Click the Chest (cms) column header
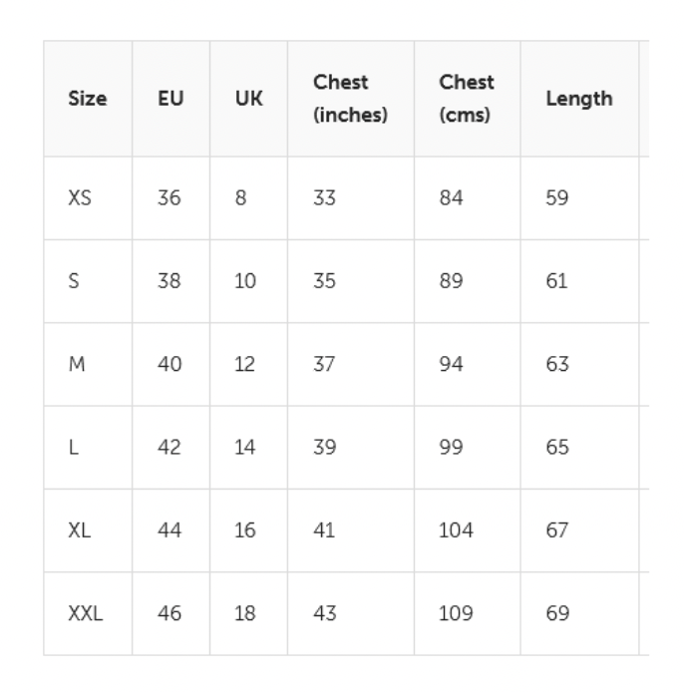This screenshot has width=684, height=692. (467, 99)
